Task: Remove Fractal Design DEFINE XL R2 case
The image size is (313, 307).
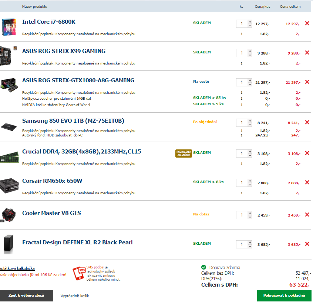Action: tap(307, 244)
